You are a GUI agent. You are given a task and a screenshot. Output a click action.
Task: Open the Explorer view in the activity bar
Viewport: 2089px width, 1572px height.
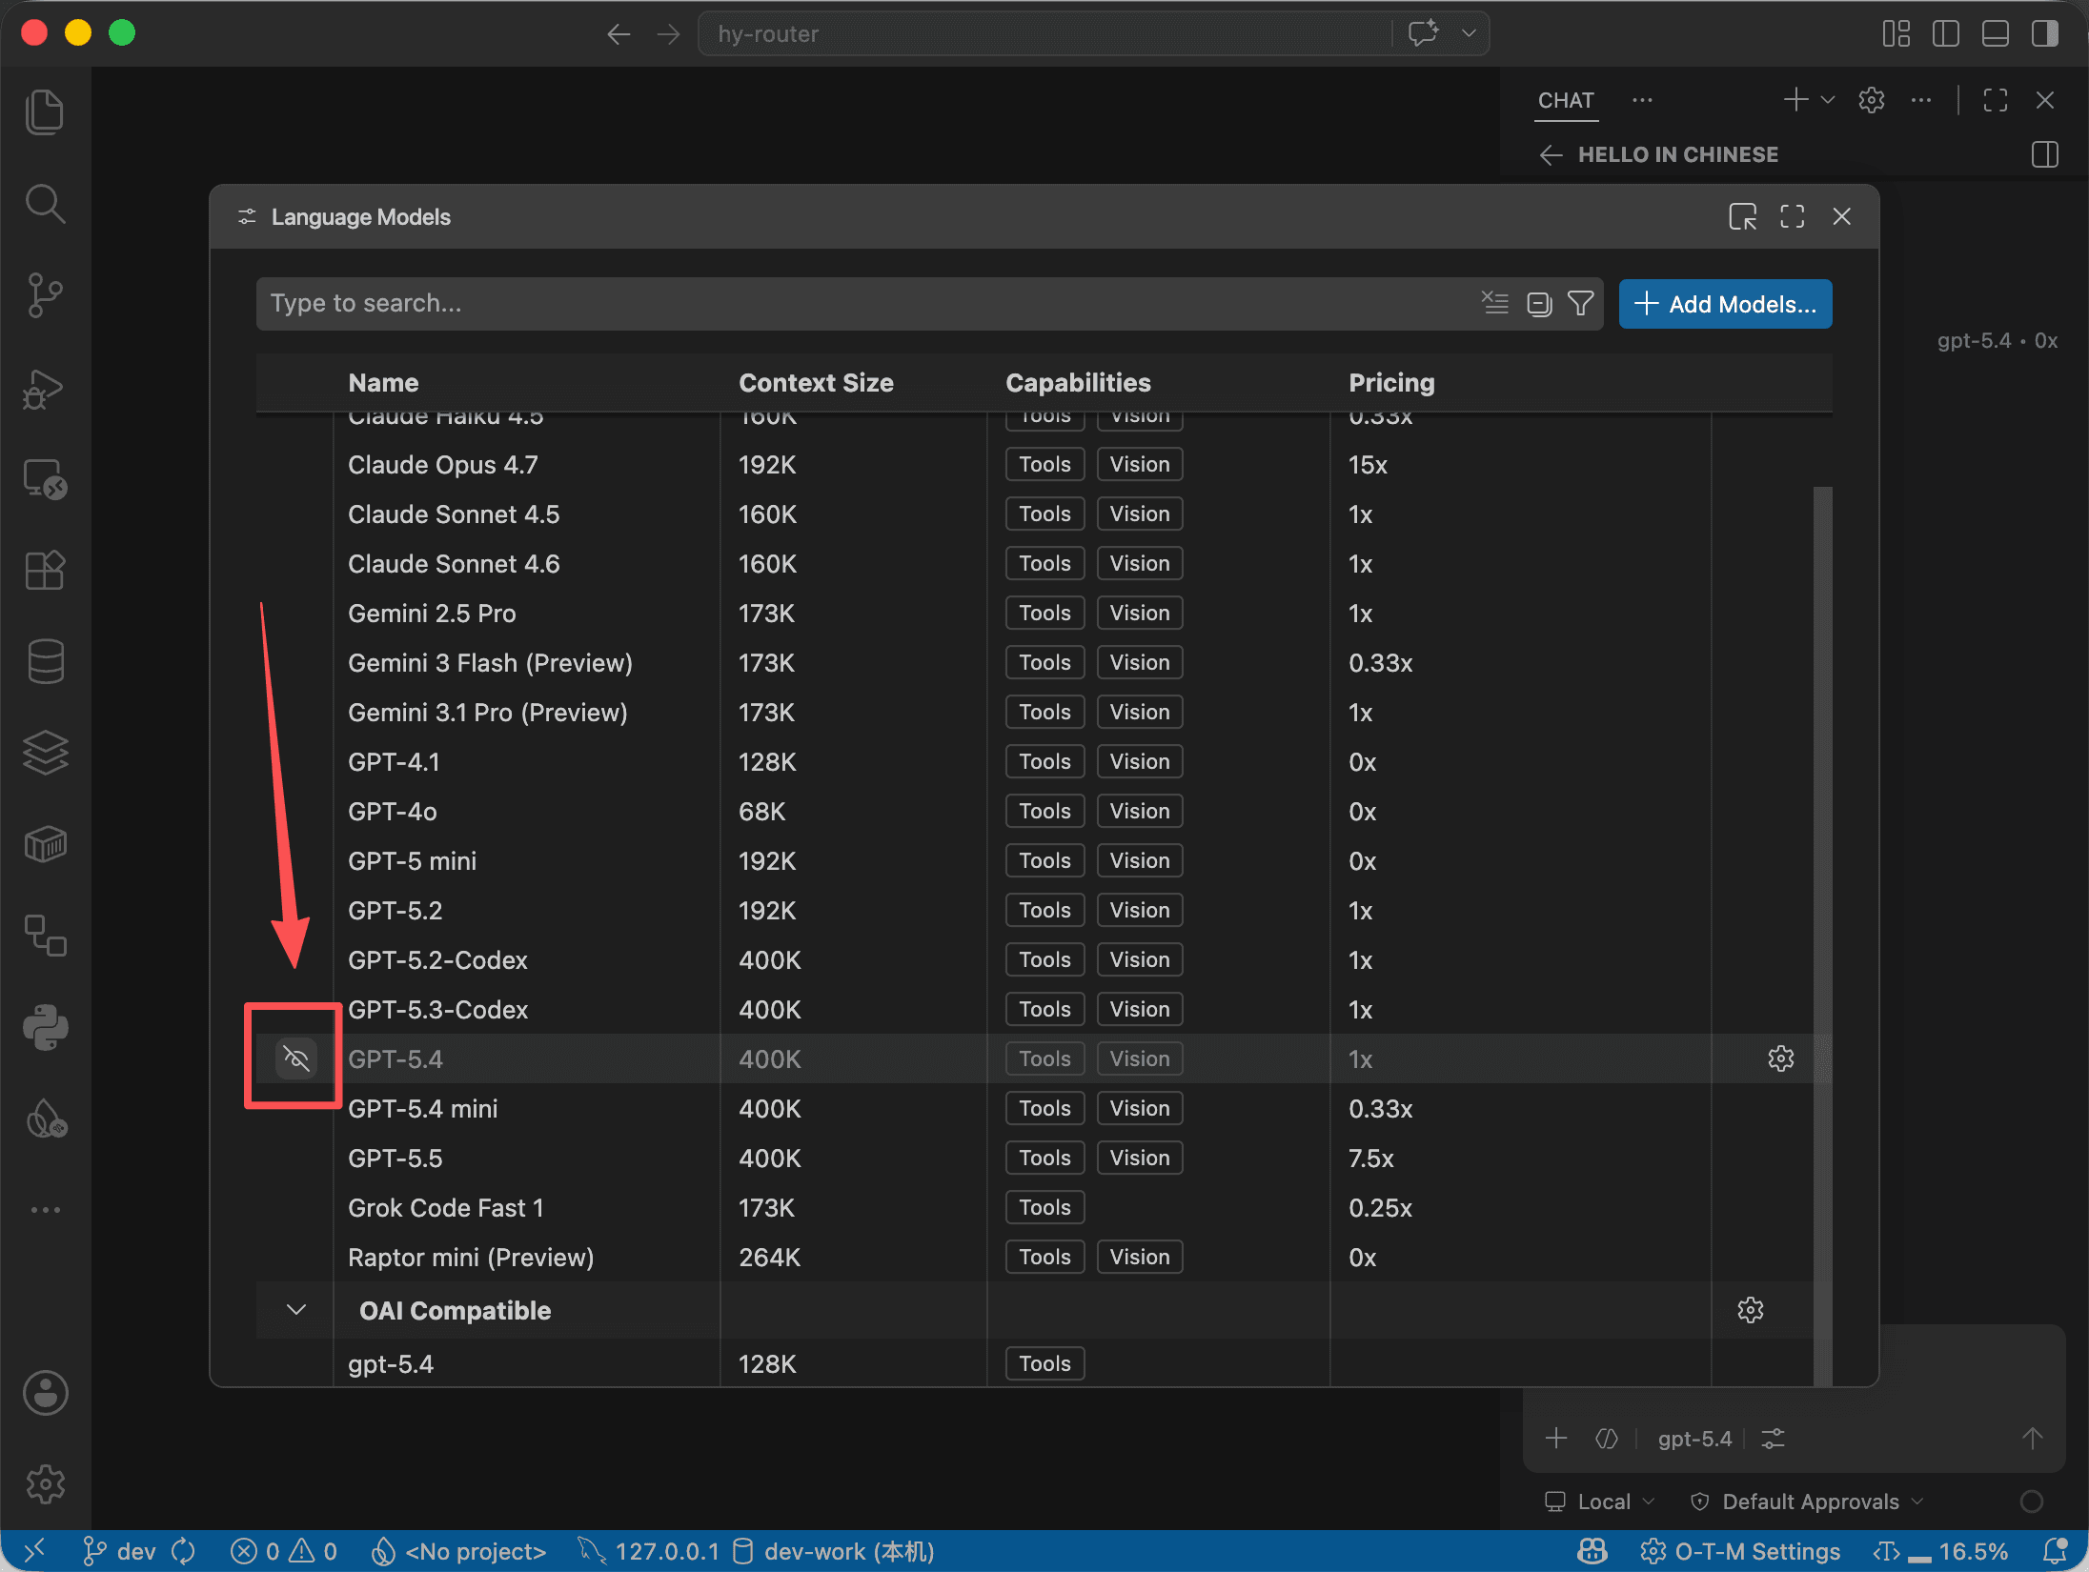pyautogui.click(x=45, y=112)
